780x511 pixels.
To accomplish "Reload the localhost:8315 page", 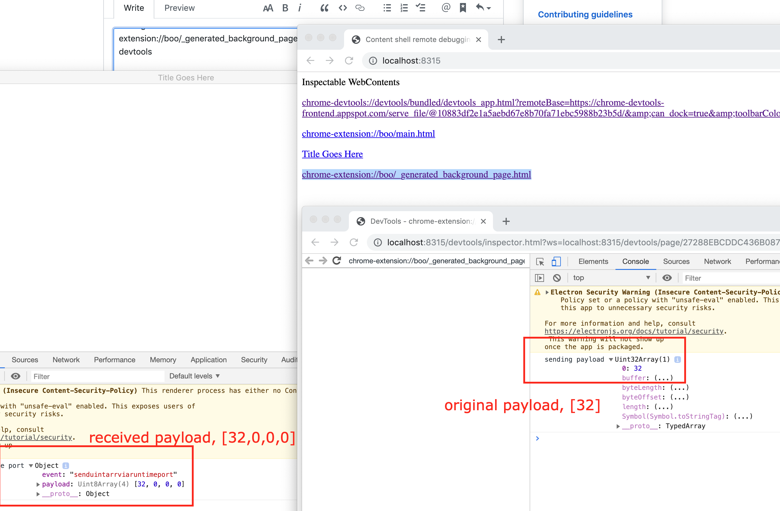I will tap(349, 61).
